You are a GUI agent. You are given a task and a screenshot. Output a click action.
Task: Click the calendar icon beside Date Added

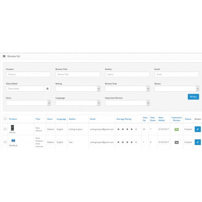coord(47,88)
